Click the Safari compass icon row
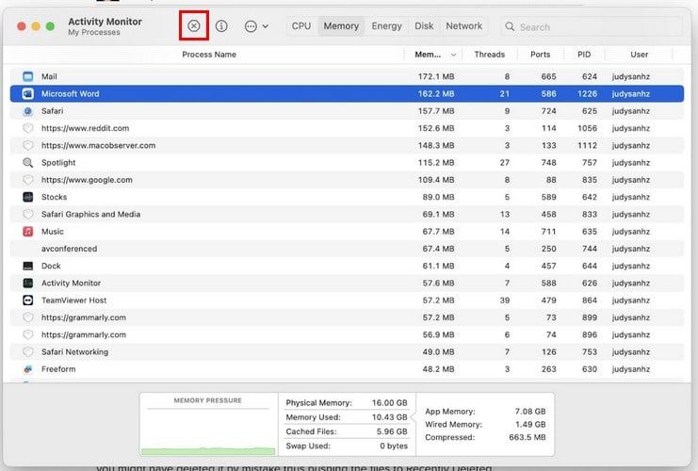698x471 pixels. tap(28, 111)
